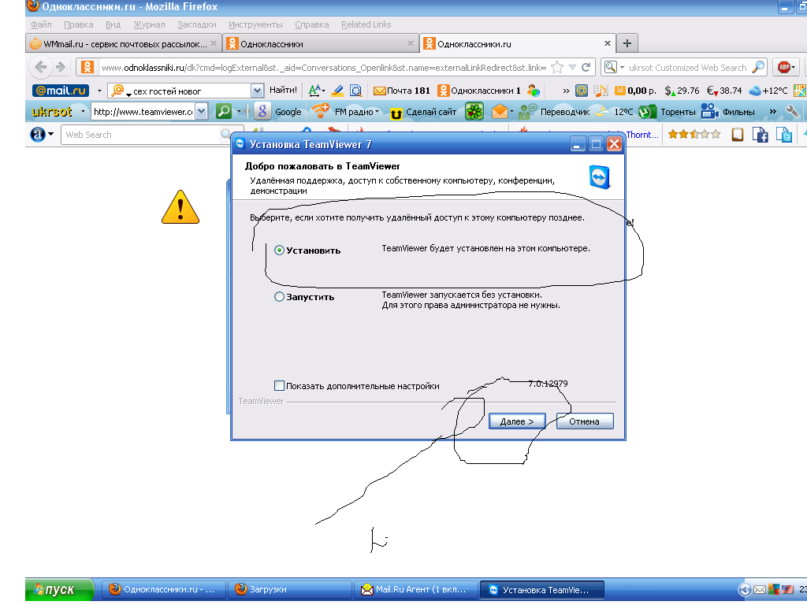Click the @mail.ru logo button
Viewport: 807px width, 605px height.
pyautogui.click(x=61, y=91)
